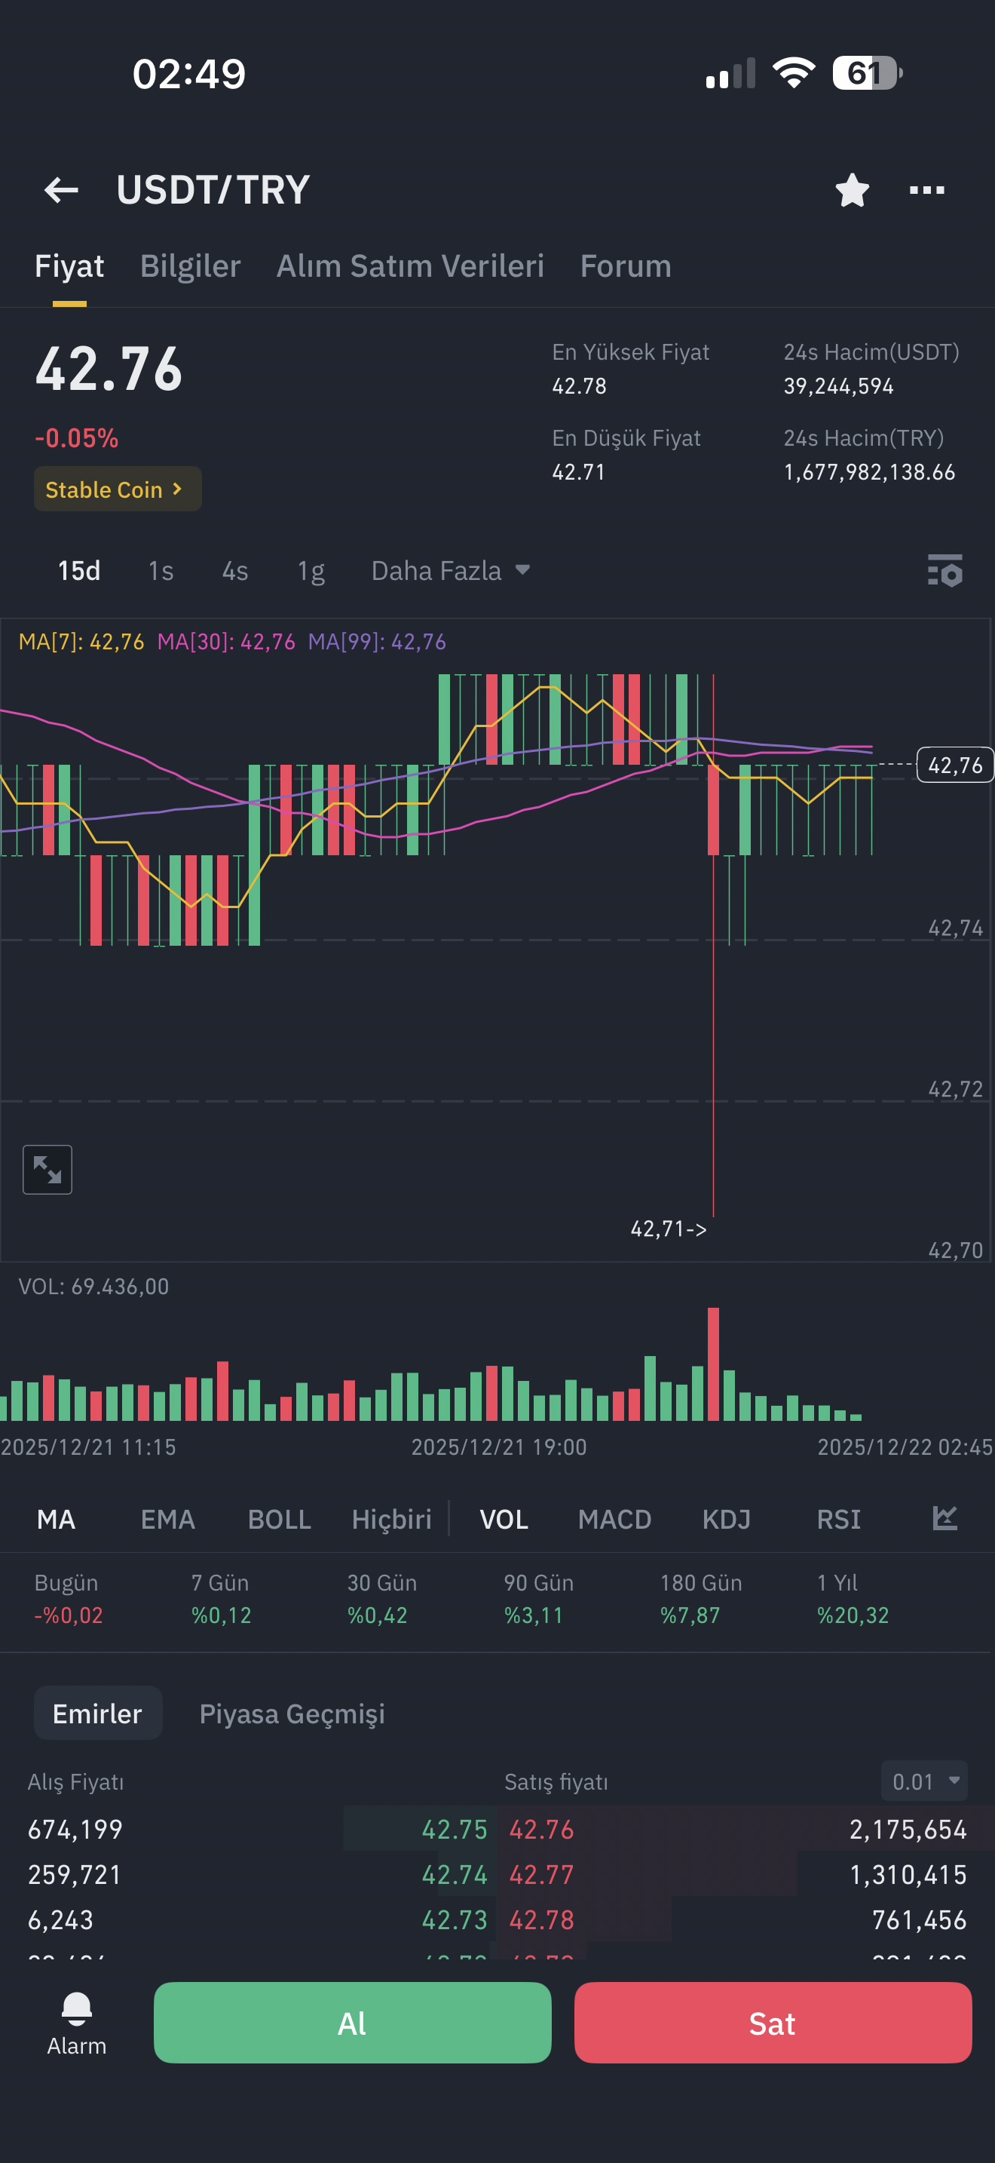995x2163 pixels.
Task: Open the 0.01 order book precision dropdown
Action: pos(923,1781)
